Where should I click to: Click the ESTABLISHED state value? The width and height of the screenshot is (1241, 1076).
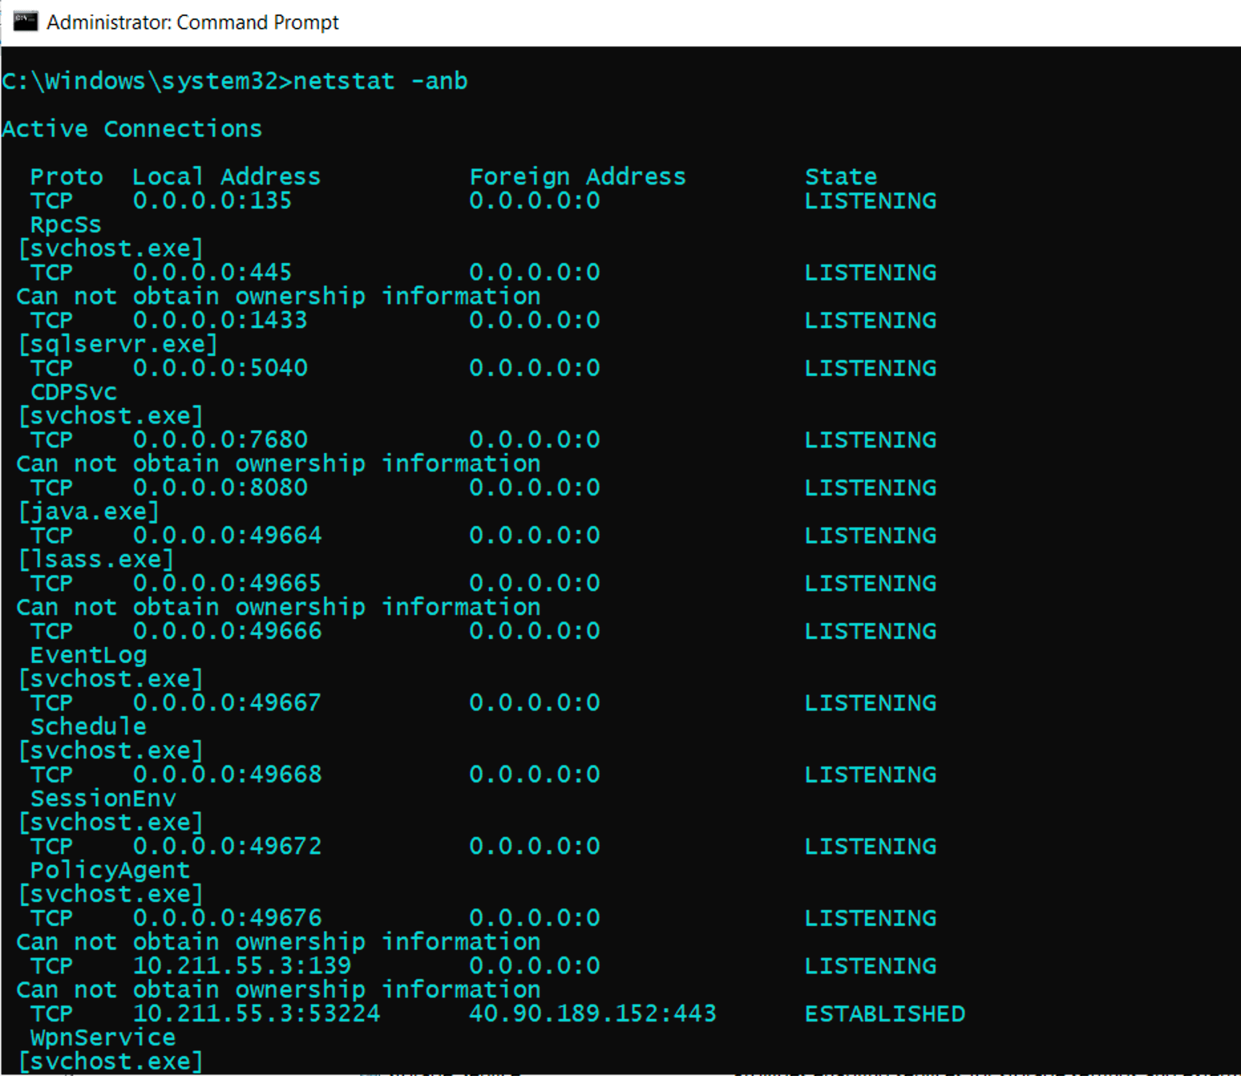885,1014
